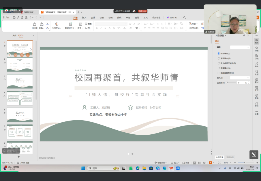Open the 设计 ribbon tab
Viewport: 261px width, 181px height.
tap(93, 18)
